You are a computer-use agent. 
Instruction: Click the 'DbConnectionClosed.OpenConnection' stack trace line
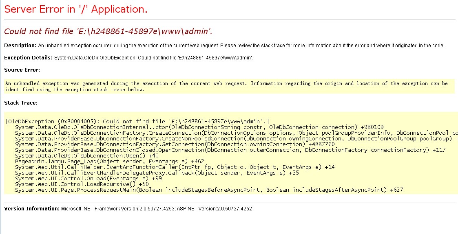coord(230,150)
